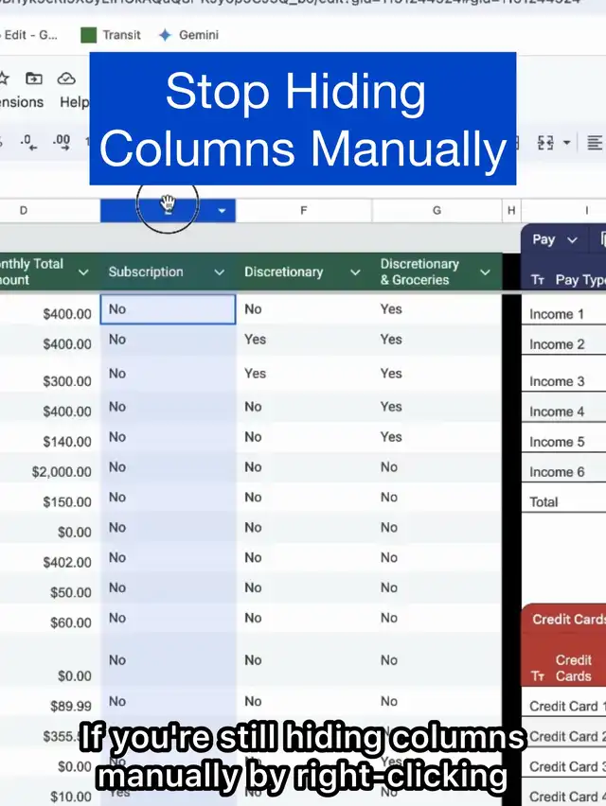606x806 pixels.
Task: Open the Discretionary column filter dropdown
Action: [x=356, y=272]
